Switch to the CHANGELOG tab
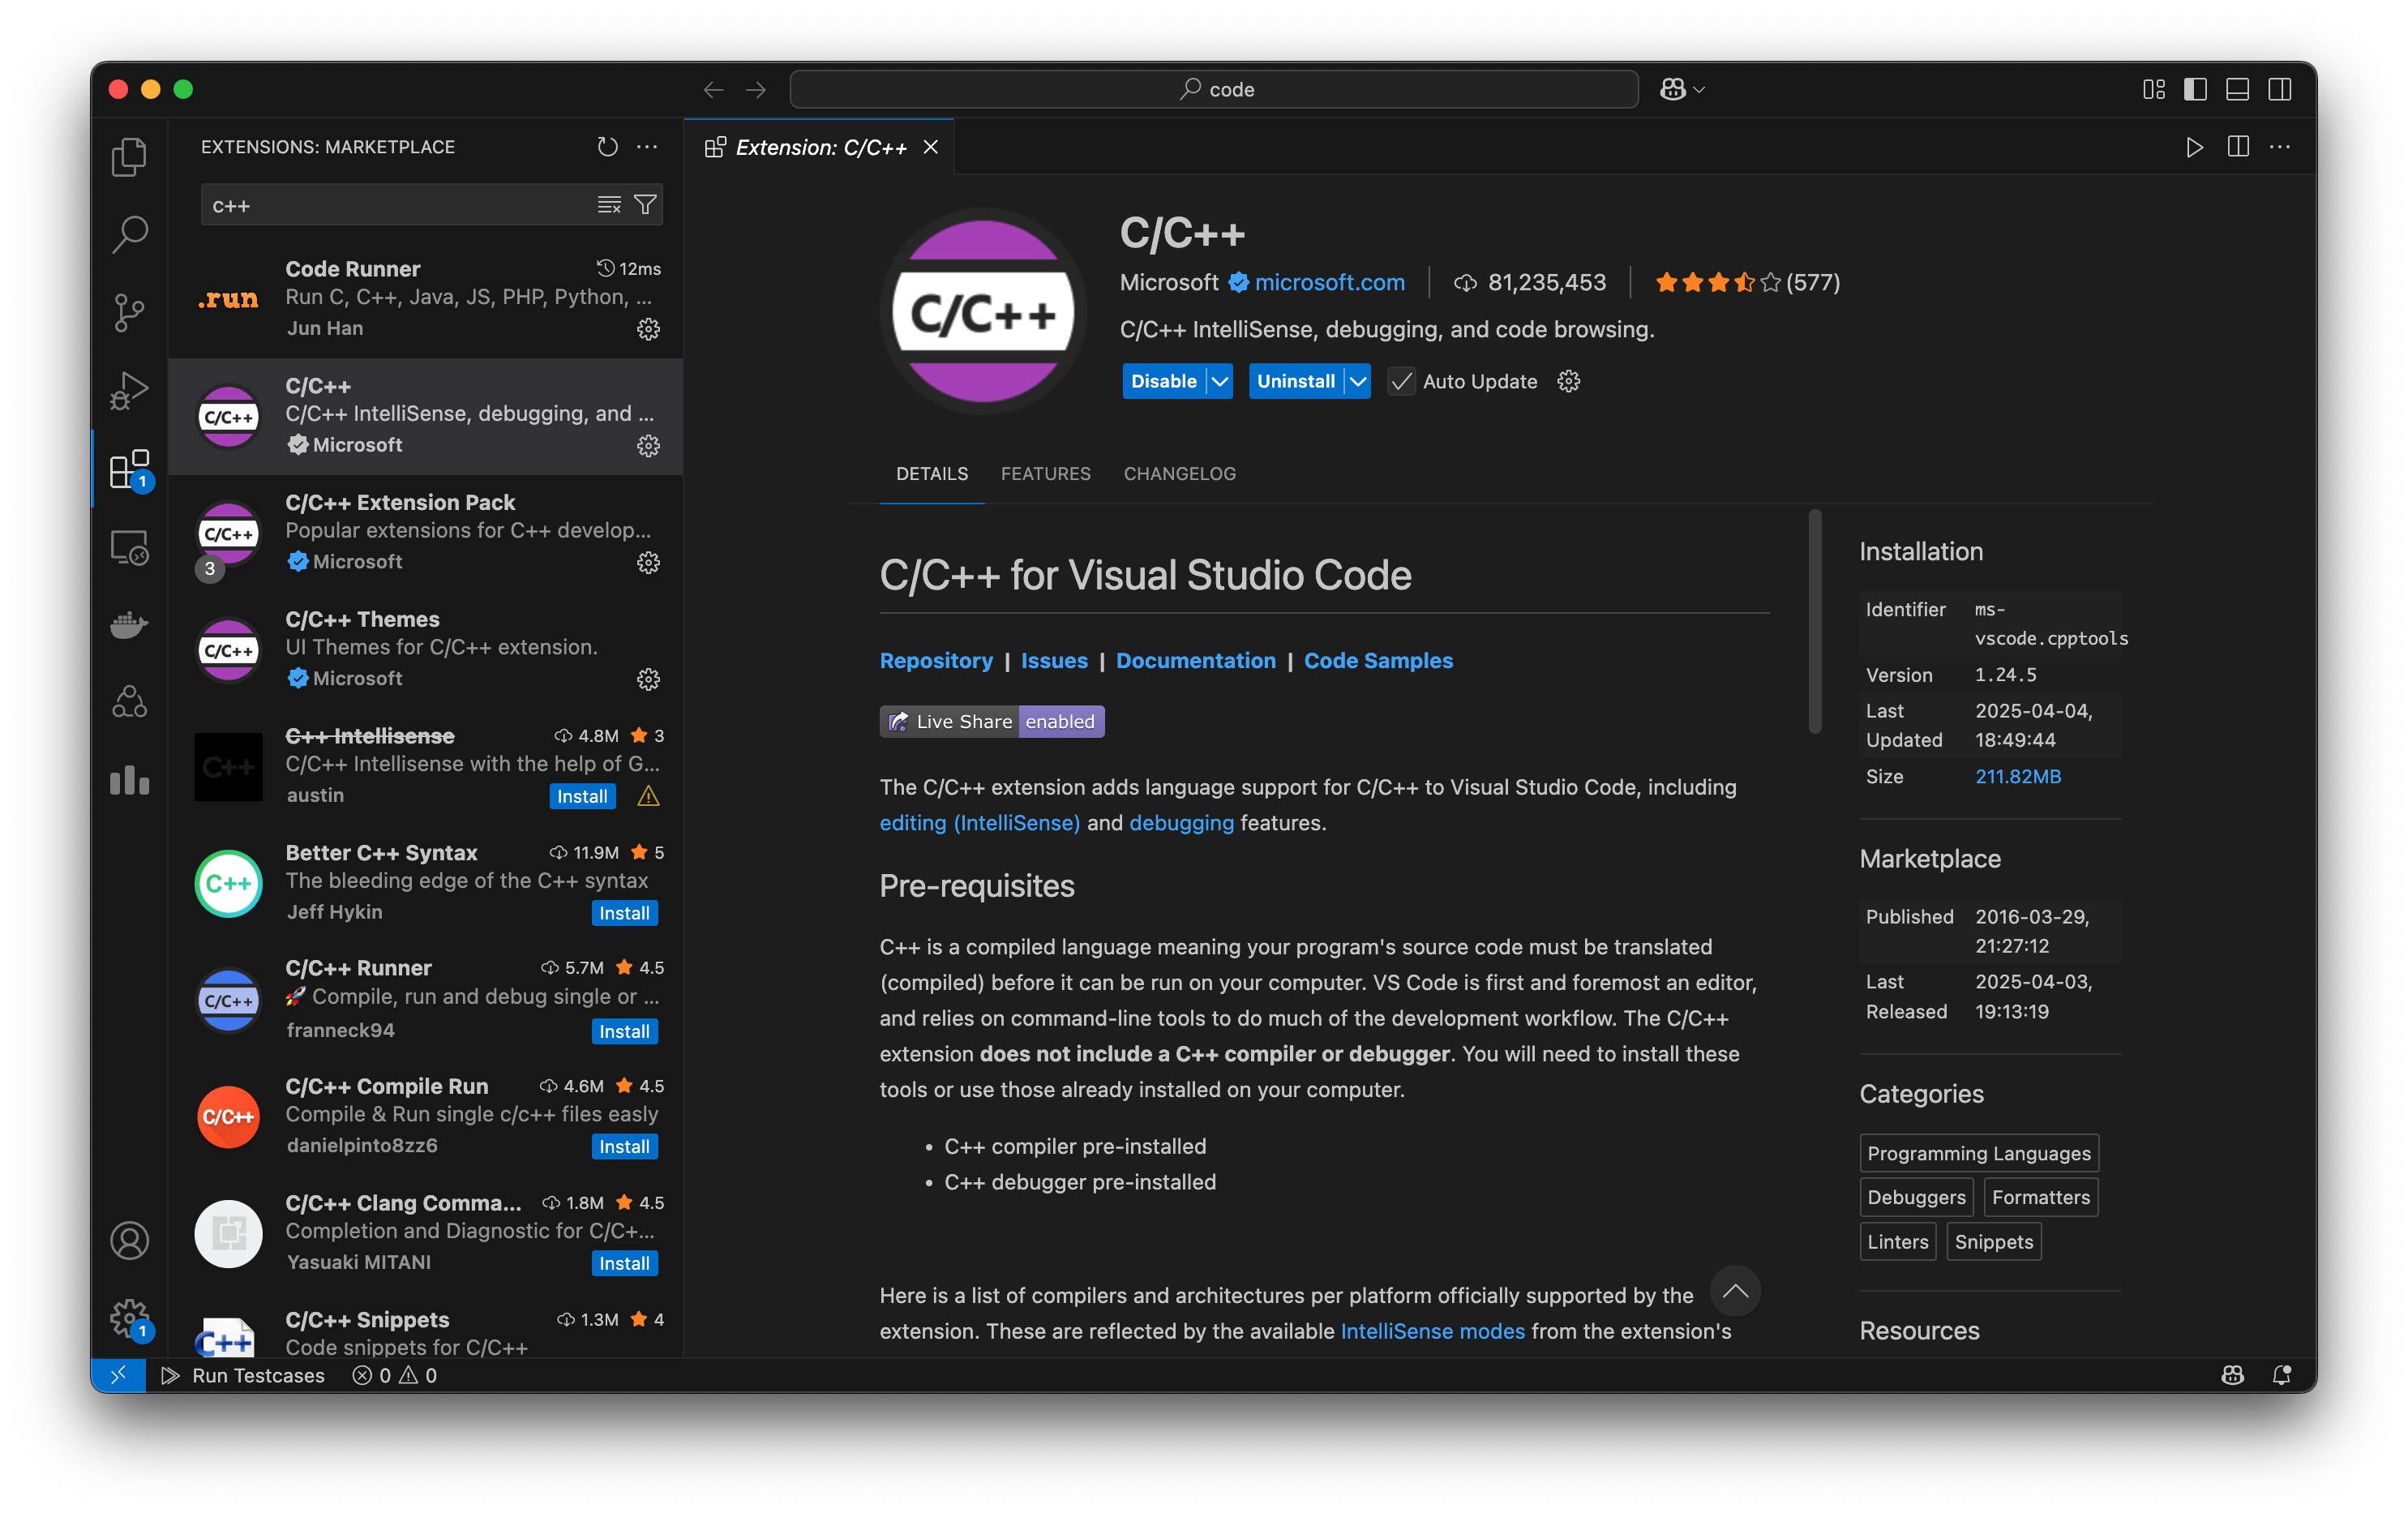The width and height of the screenshot is (2408, 1513). click(x=1179, y=474)
